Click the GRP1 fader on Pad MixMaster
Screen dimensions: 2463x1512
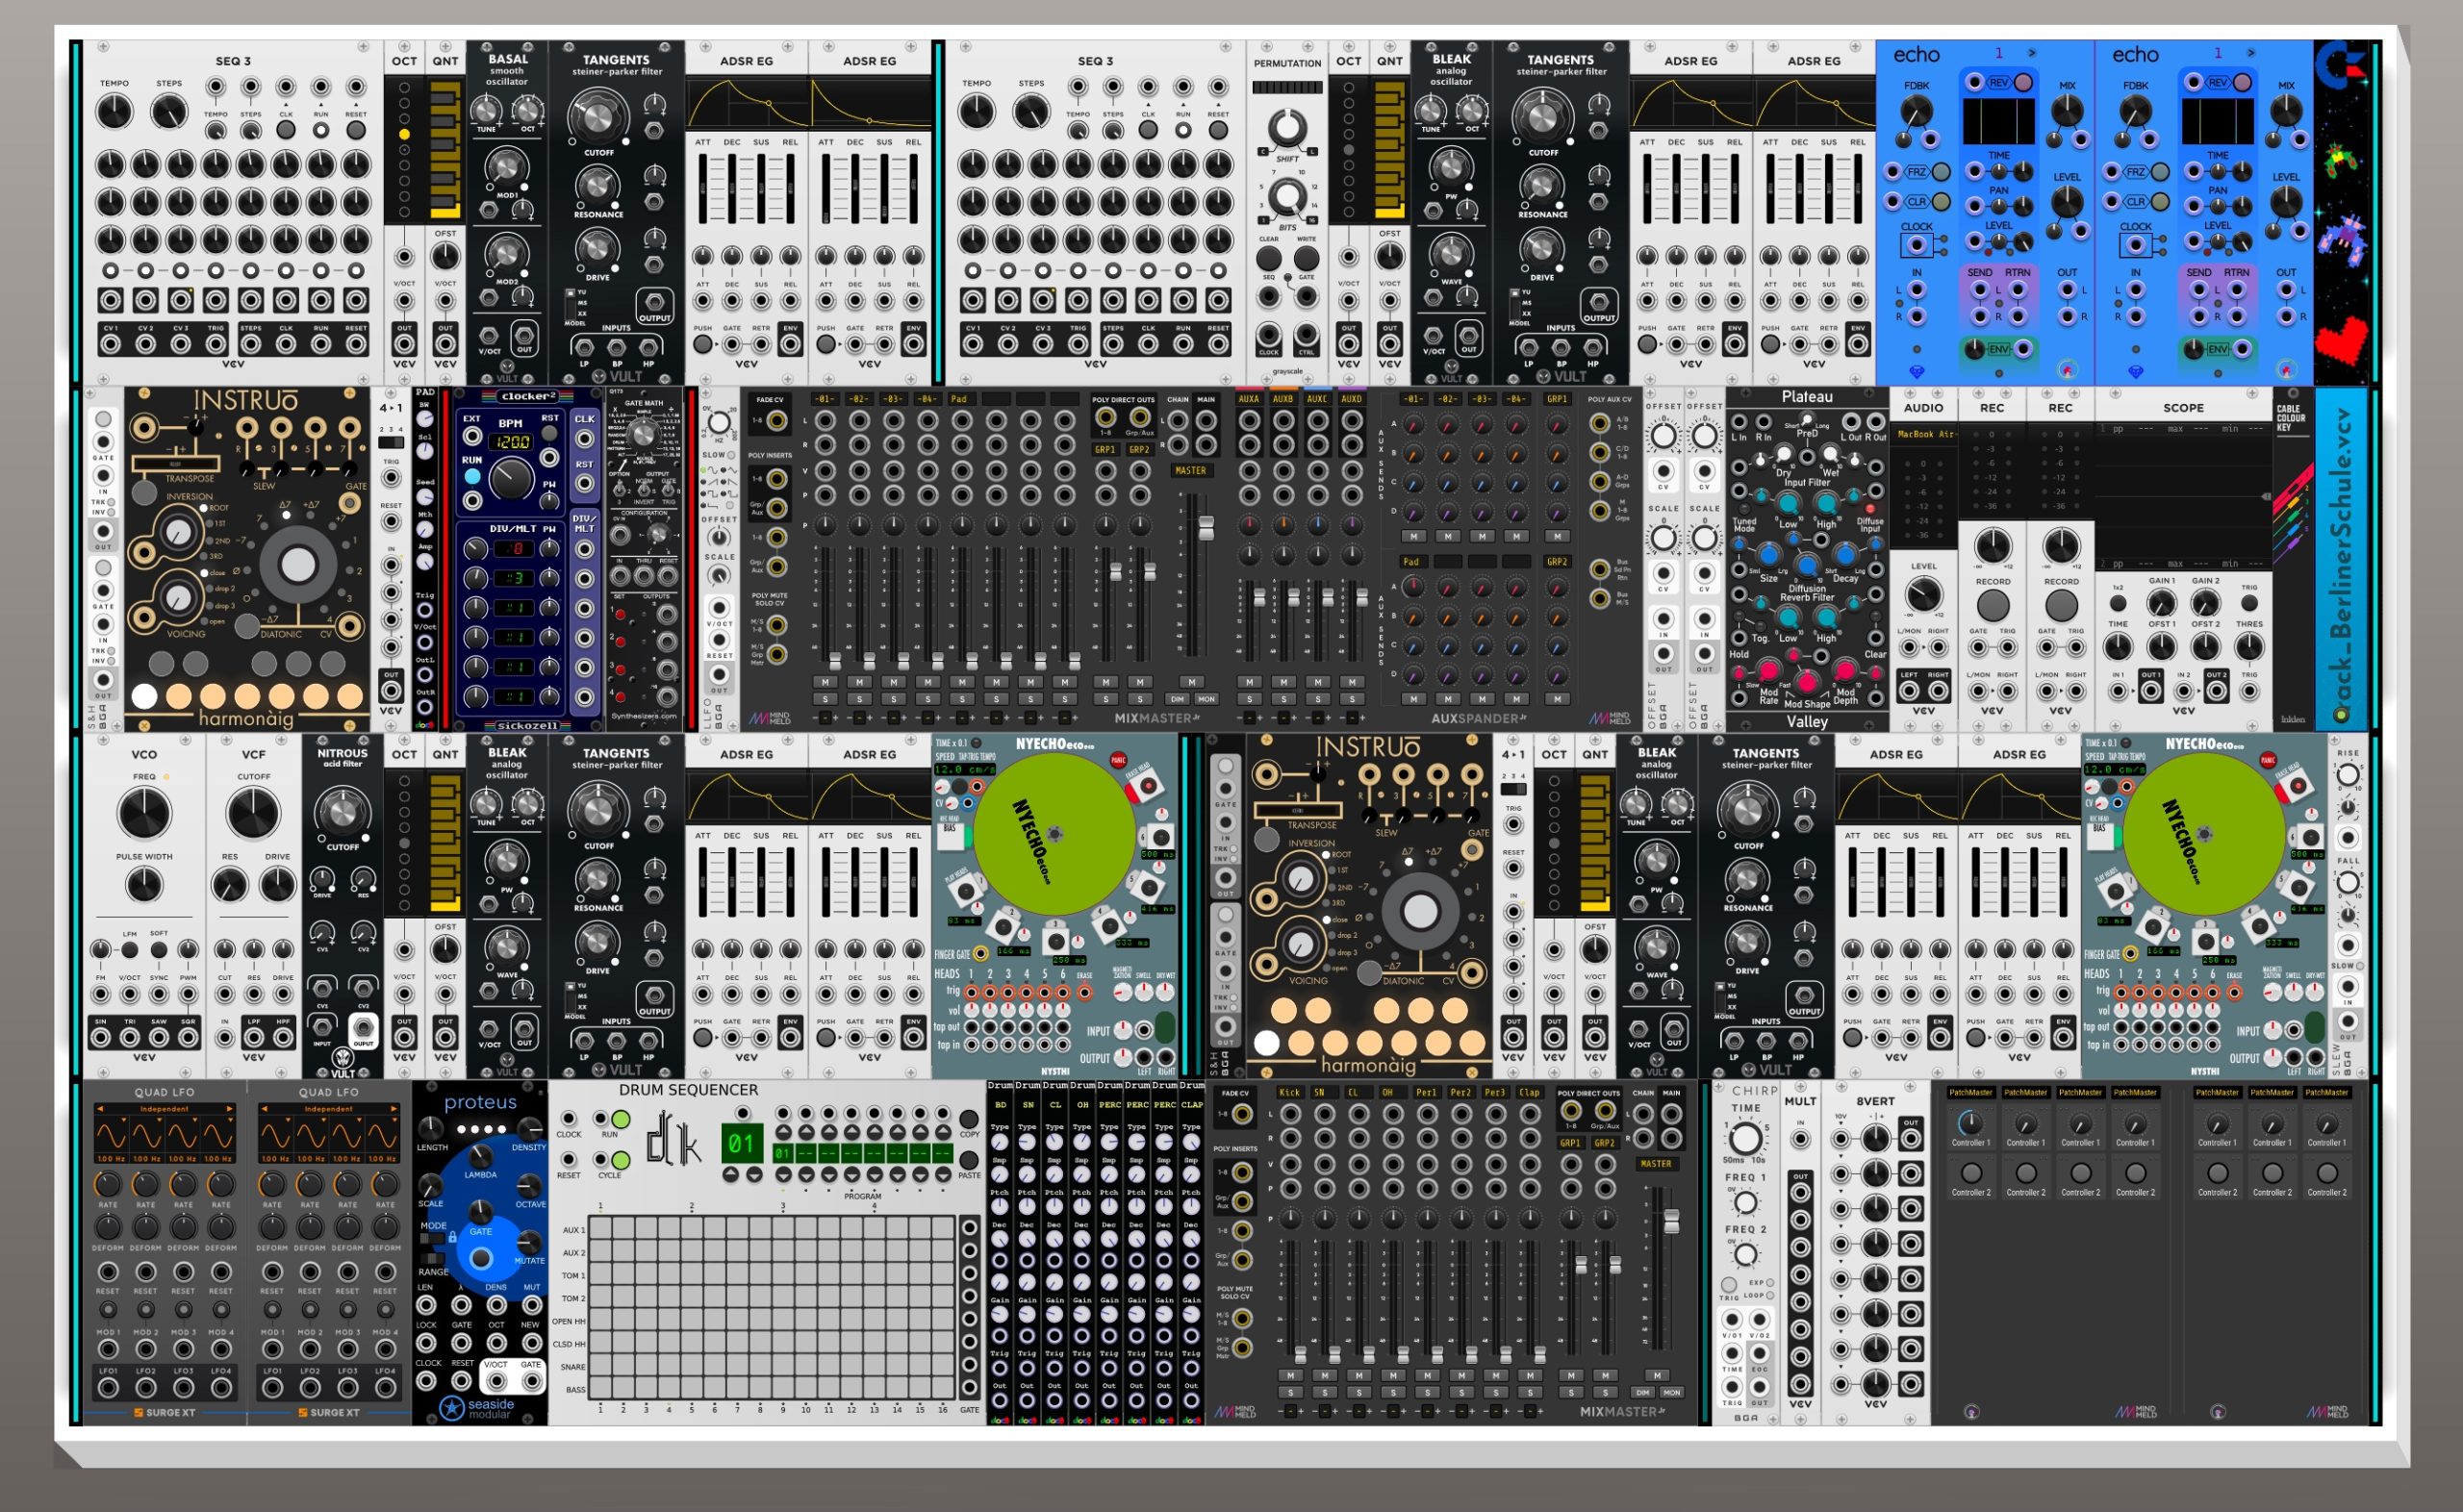[1115, 571]
